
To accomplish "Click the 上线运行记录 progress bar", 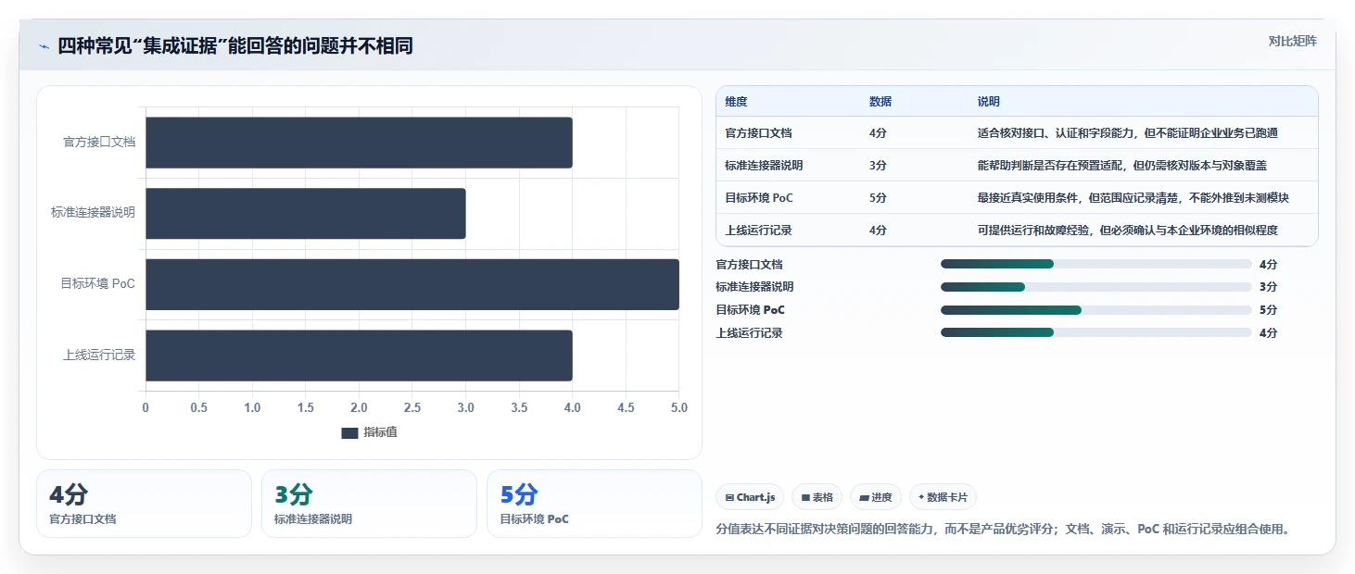I will pos(1096,332).
